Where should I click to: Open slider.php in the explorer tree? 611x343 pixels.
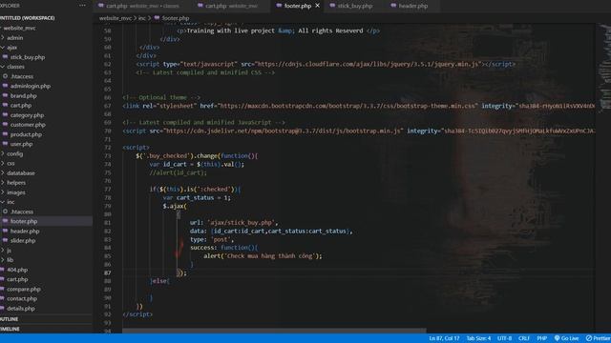(23, 240)
